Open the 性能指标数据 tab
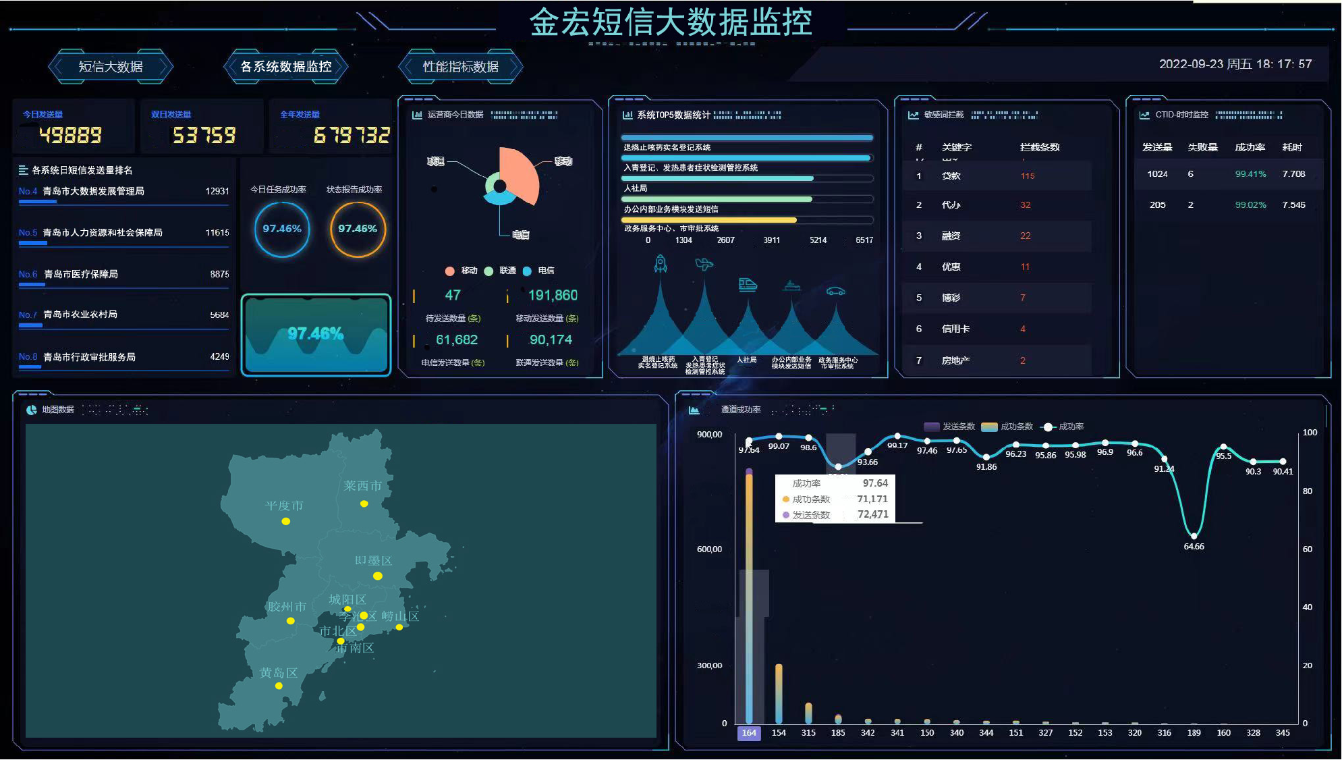1342x760 pixels. point(461,66)
